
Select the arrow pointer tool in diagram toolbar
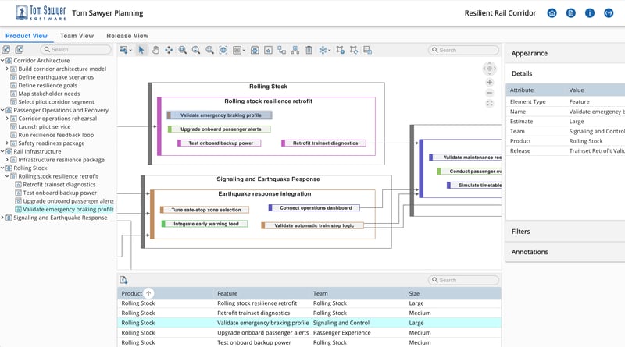[x=141, y=50]
